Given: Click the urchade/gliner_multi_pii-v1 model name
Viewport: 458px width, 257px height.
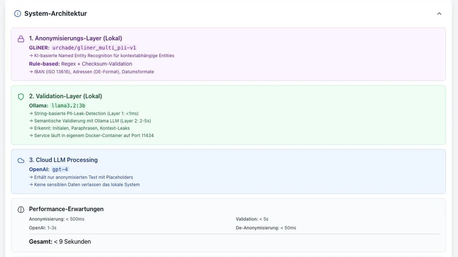Looking at the screenshot, I should (94, 48).
